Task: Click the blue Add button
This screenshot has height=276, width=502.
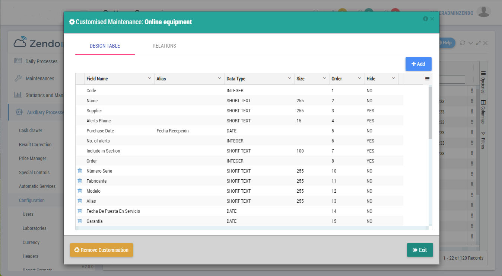Action: (x=418, y=64)
